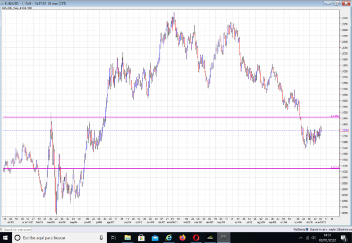The height and width of the screenshot is (243, 352).
Task: Click the Cortana circle search icon
Action: coord(17,238)
